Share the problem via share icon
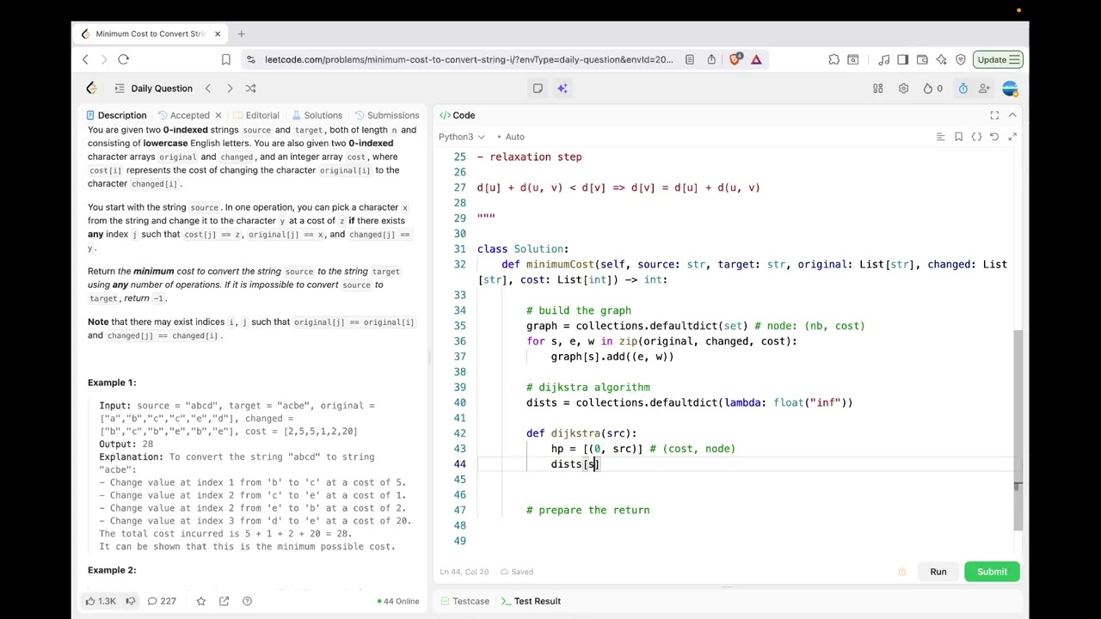The image size is (1101, 619). (224, 601)
